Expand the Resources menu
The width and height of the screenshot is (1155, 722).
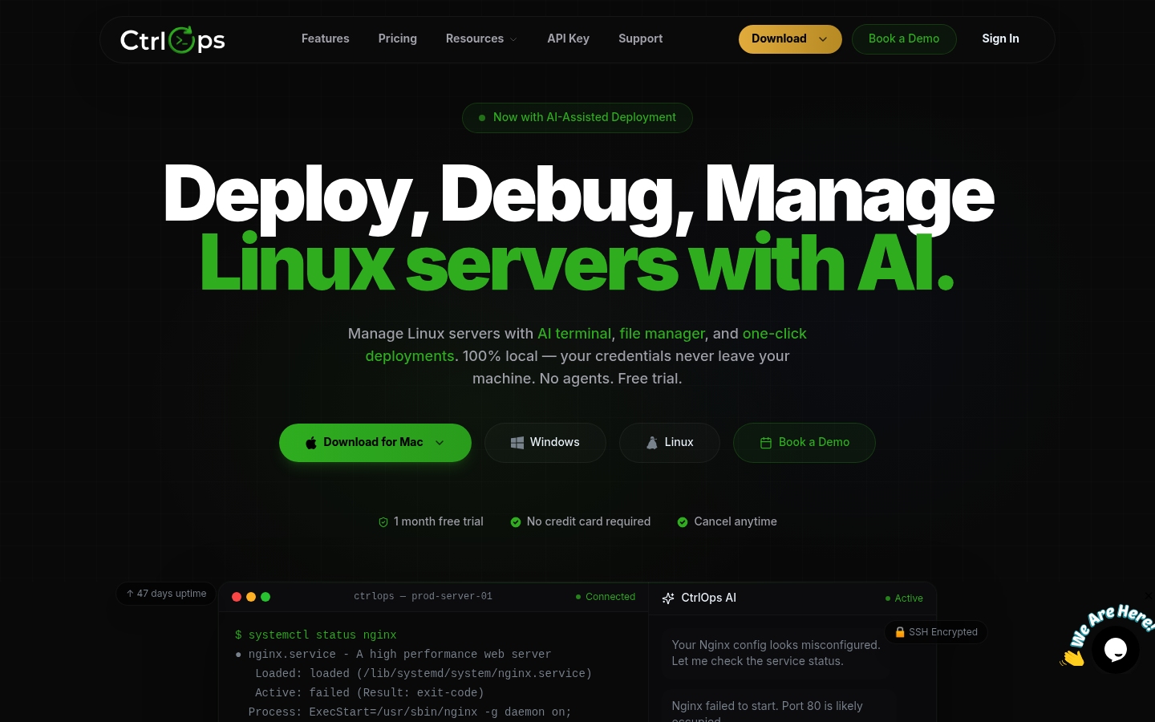point(481,39)
